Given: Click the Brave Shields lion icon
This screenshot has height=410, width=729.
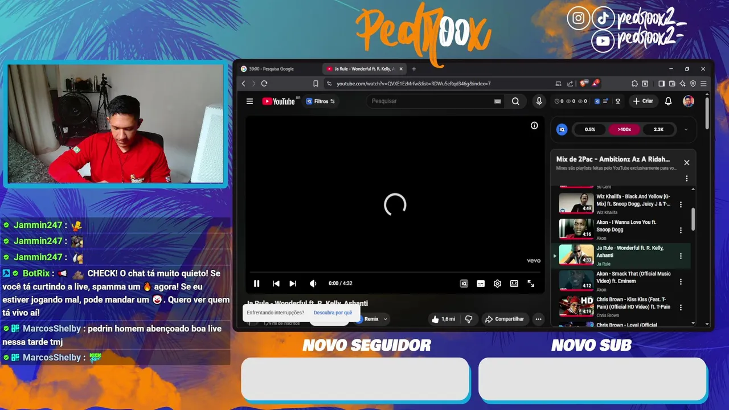Looking at the screenshot, I should pos(583,84).
